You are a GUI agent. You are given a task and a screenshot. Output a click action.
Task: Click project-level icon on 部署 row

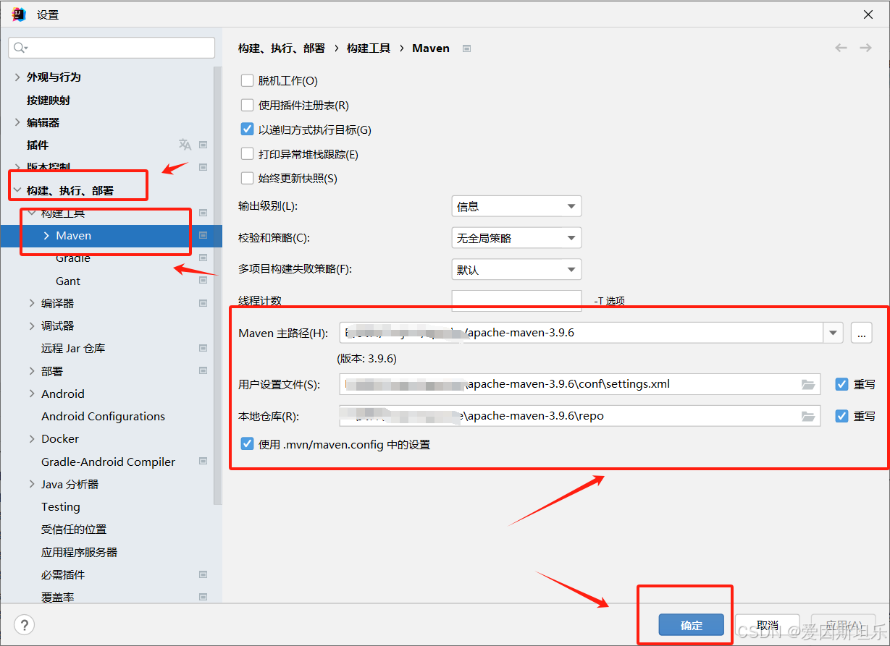pos(203,371)
